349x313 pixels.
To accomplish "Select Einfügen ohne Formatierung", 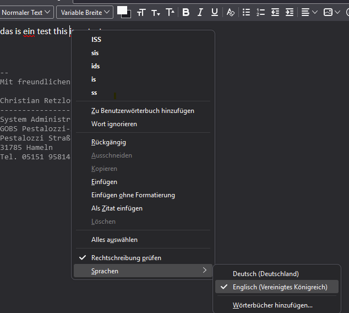I will [x=143, y=195].
